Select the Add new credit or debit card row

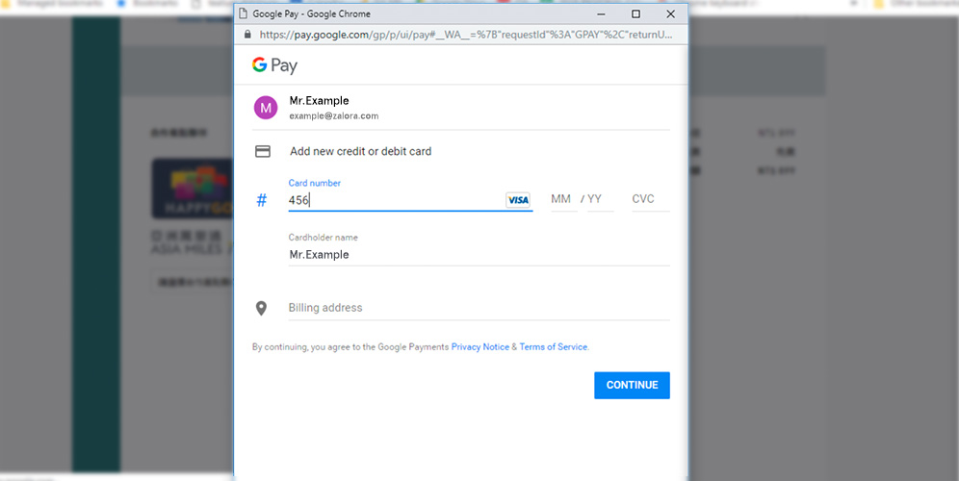pyautogui.click(x=462, y=151)
